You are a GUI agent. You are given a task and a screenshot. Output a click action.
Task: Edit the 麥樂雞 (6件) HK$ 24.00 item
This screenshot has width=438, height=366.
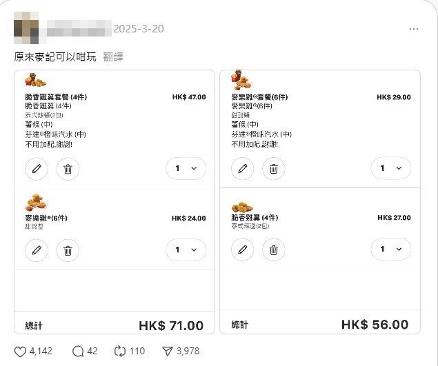pyautogui.click(x=37, y=250)
